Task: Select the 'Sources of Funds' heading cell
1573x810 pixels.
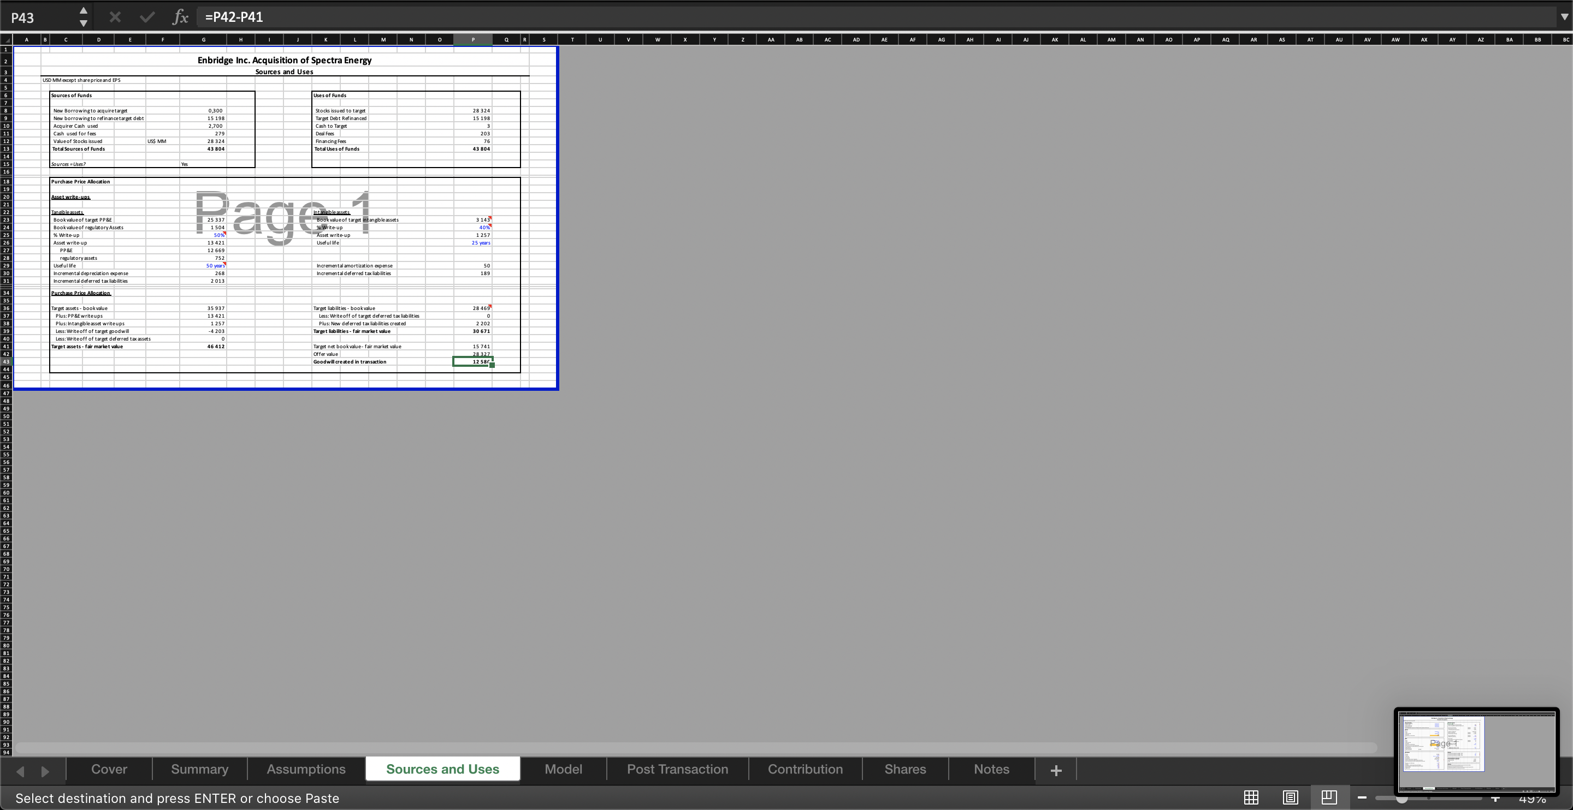Action: [72, 95]
